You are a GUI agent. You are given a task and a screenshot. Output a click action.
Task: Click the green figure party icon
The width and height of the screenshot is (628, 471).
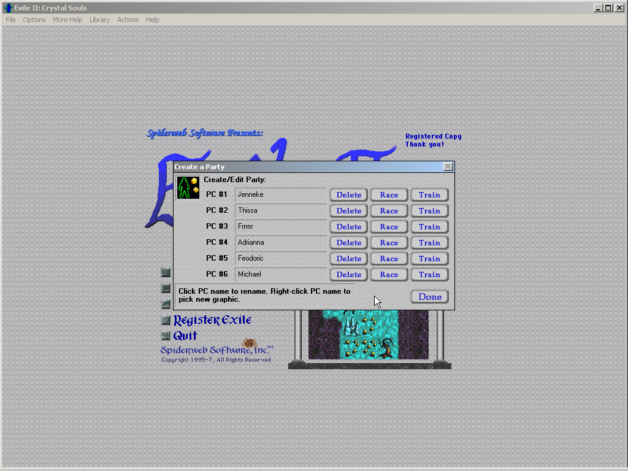pos(188,188)
